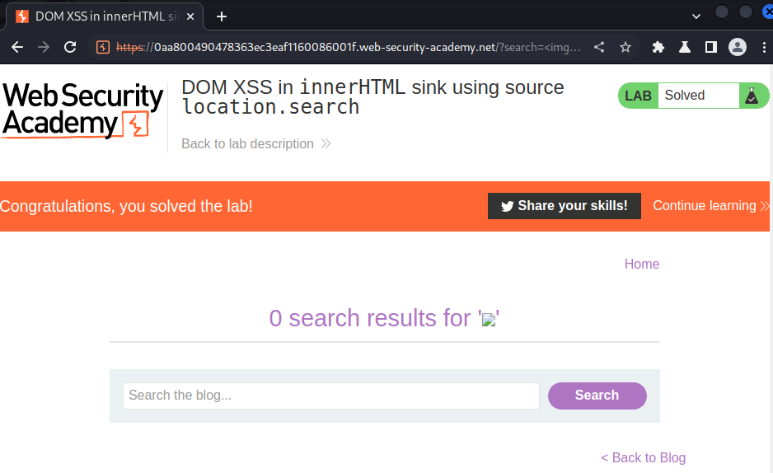Open the profile avatar icon
This screenshot has height=473, width=773.
click(738, 47)
